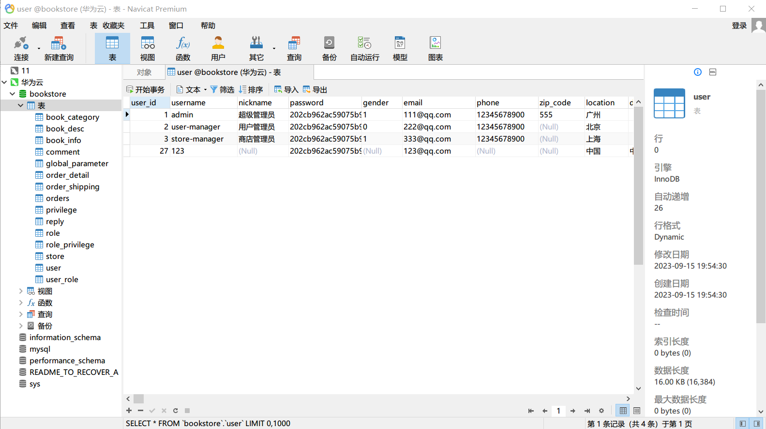766x429 pixels.
Task: Expand the 视图 tree node
Action: point(21,291)
